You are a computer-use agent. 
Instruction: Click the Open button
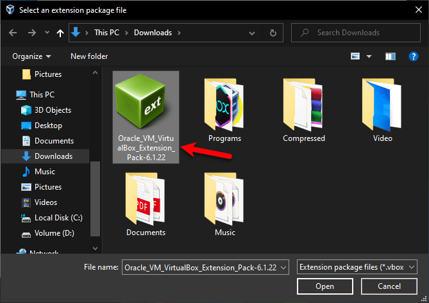(x=324, y=286)
